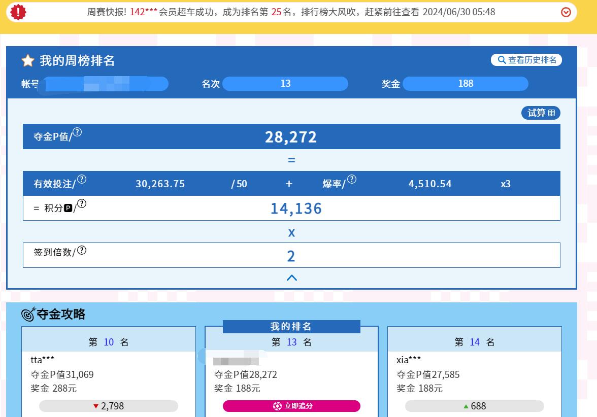The image size is (597, 417).
Task: Click the target icon inside 立即追分
Action: [277, 406]
